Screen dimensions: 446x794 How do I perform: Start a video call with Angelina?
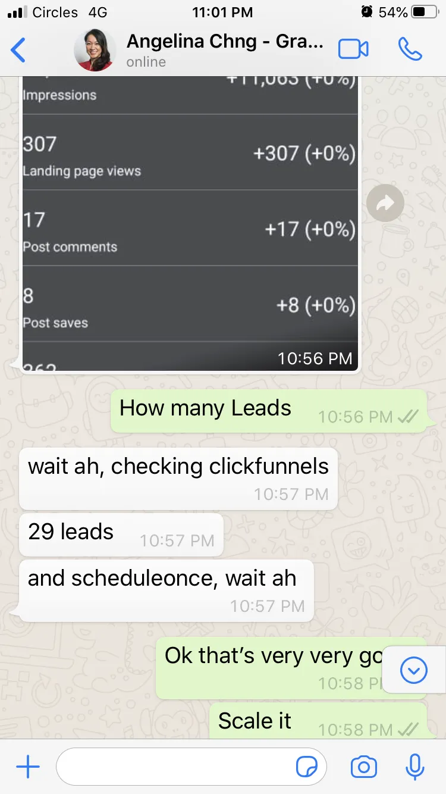click(353, 49)
